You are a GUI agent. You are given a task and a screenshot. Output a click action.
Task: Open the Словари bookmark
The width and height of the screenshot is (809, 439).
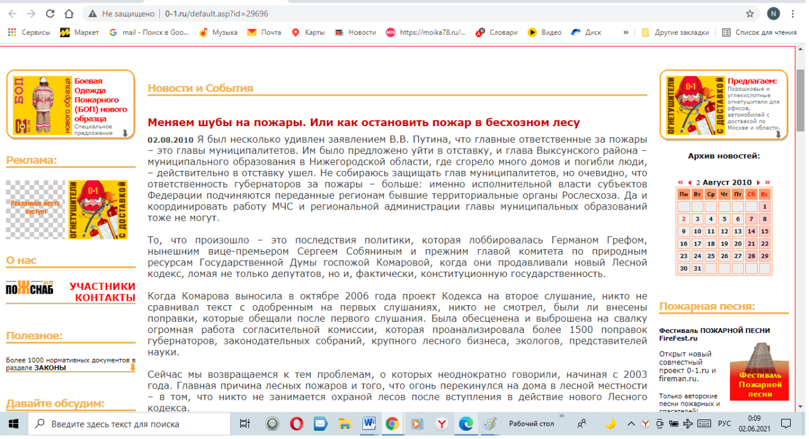pyautogui.click(x=497, y=32)
